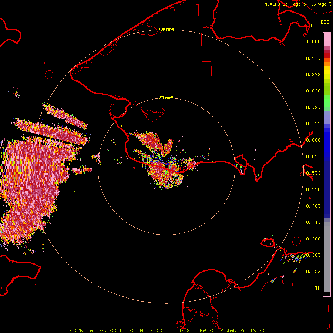Click the Correlation Coefficient caption at bottom

[x=168, y=330]
